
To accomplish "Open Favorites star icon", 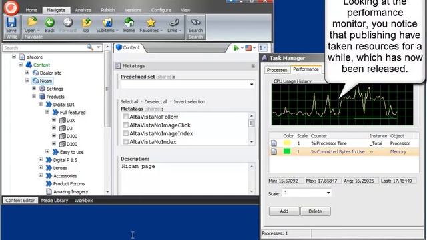I will [151, 23].
